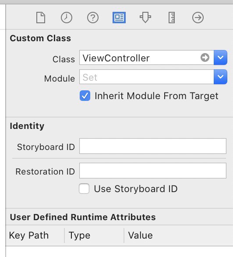Select the Identity inspector icon
233x257 pixels.
(x=119, y=18)
